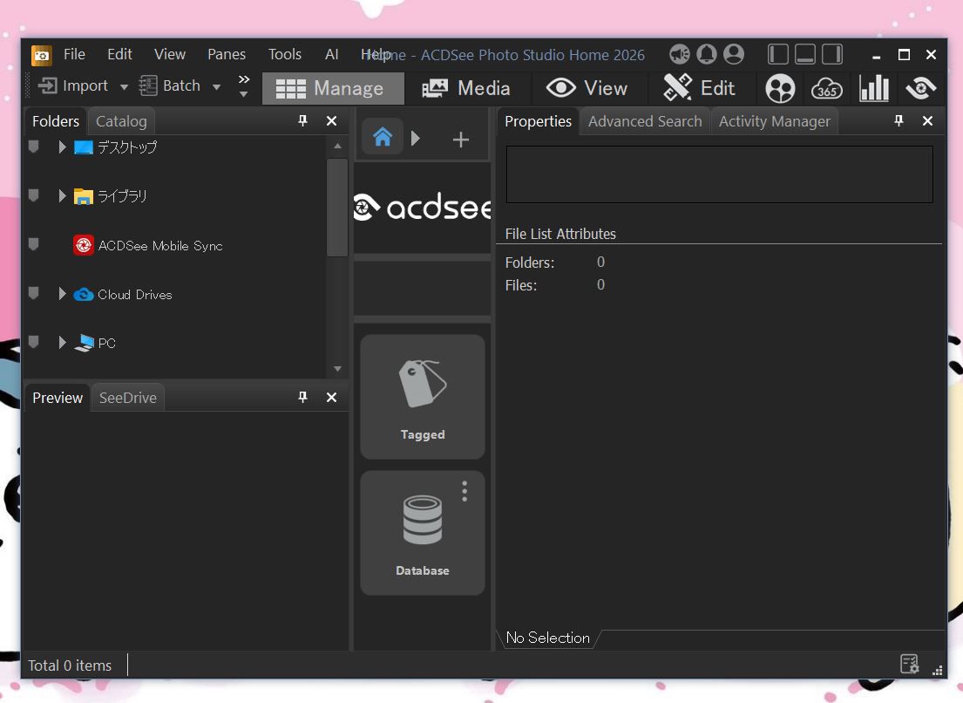963x703 pixels.
Task: Open the notifications bell
Action: [707, 54]
